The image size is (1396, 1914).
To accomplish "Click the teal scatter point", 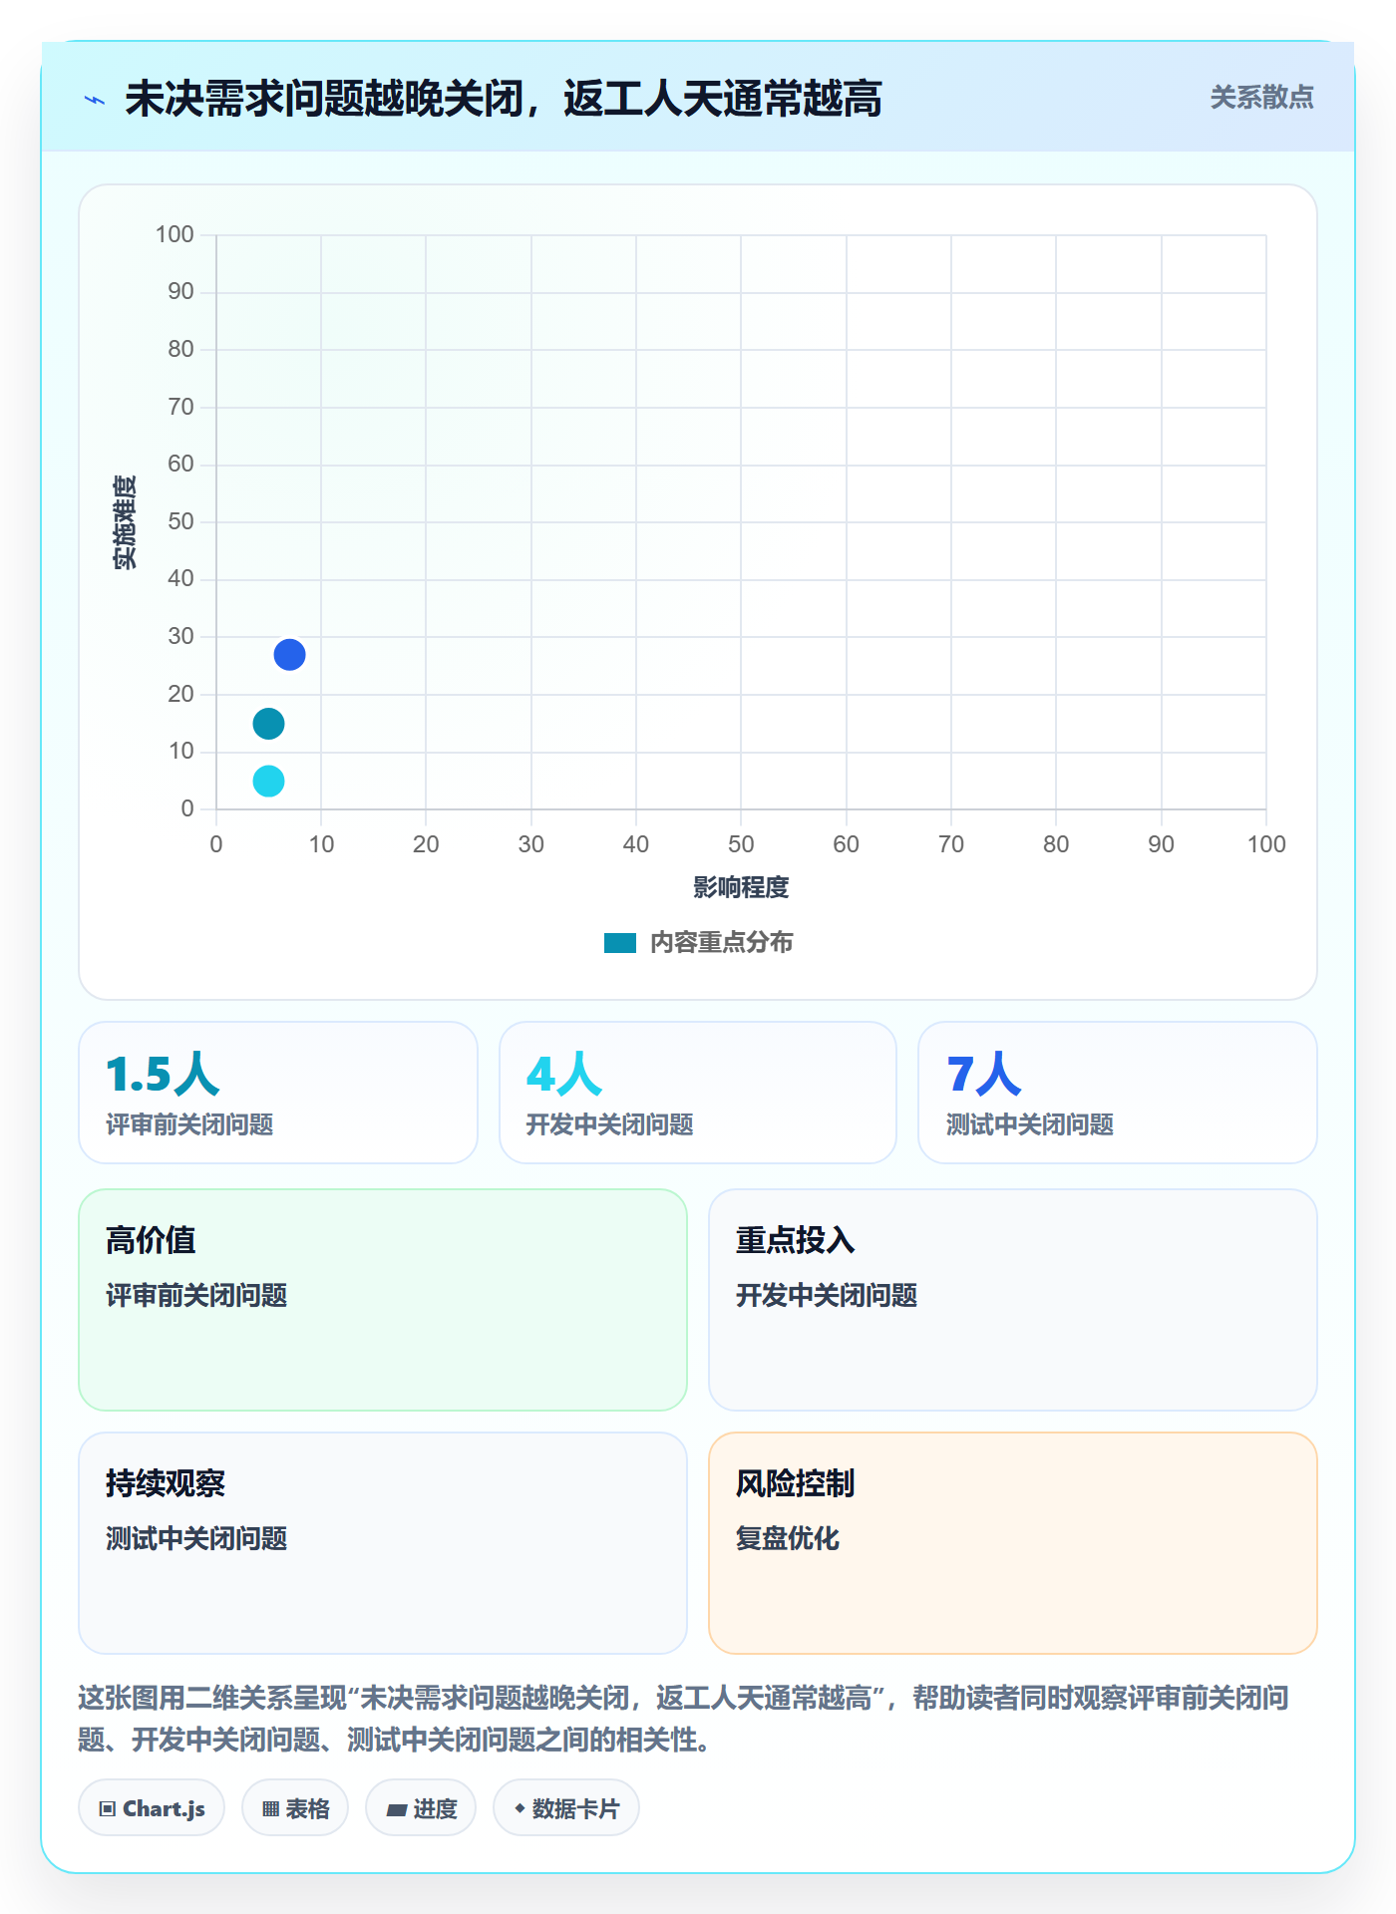I will (x=268, y=724).
